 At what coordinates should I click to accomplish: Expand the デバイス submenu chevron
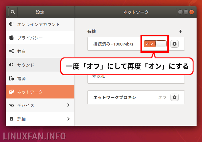pyautogui.click(x=68, y=105)
